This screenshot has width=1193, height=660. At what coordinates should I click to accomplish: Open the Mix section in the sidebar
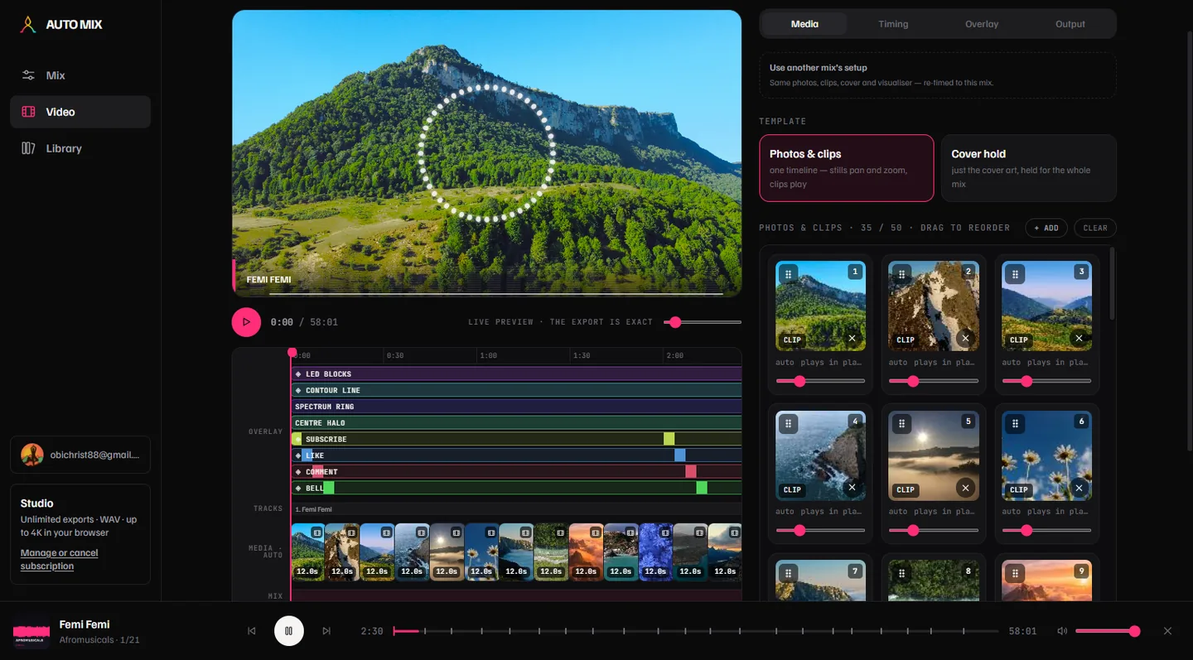click(80, 75)
